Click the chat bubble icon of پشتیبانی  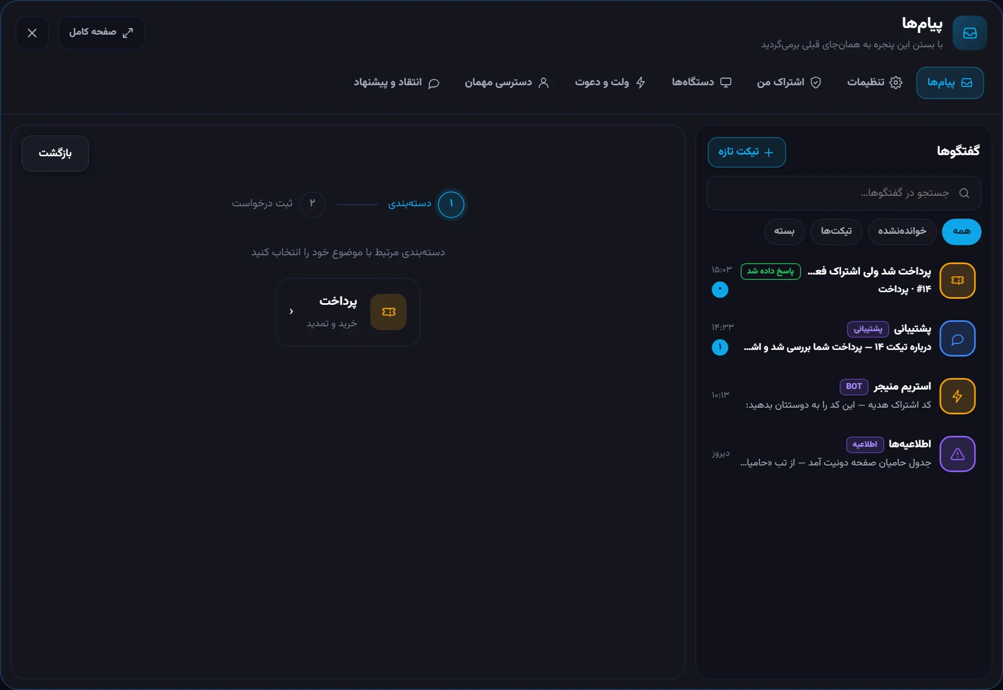(x=957, y=338)
